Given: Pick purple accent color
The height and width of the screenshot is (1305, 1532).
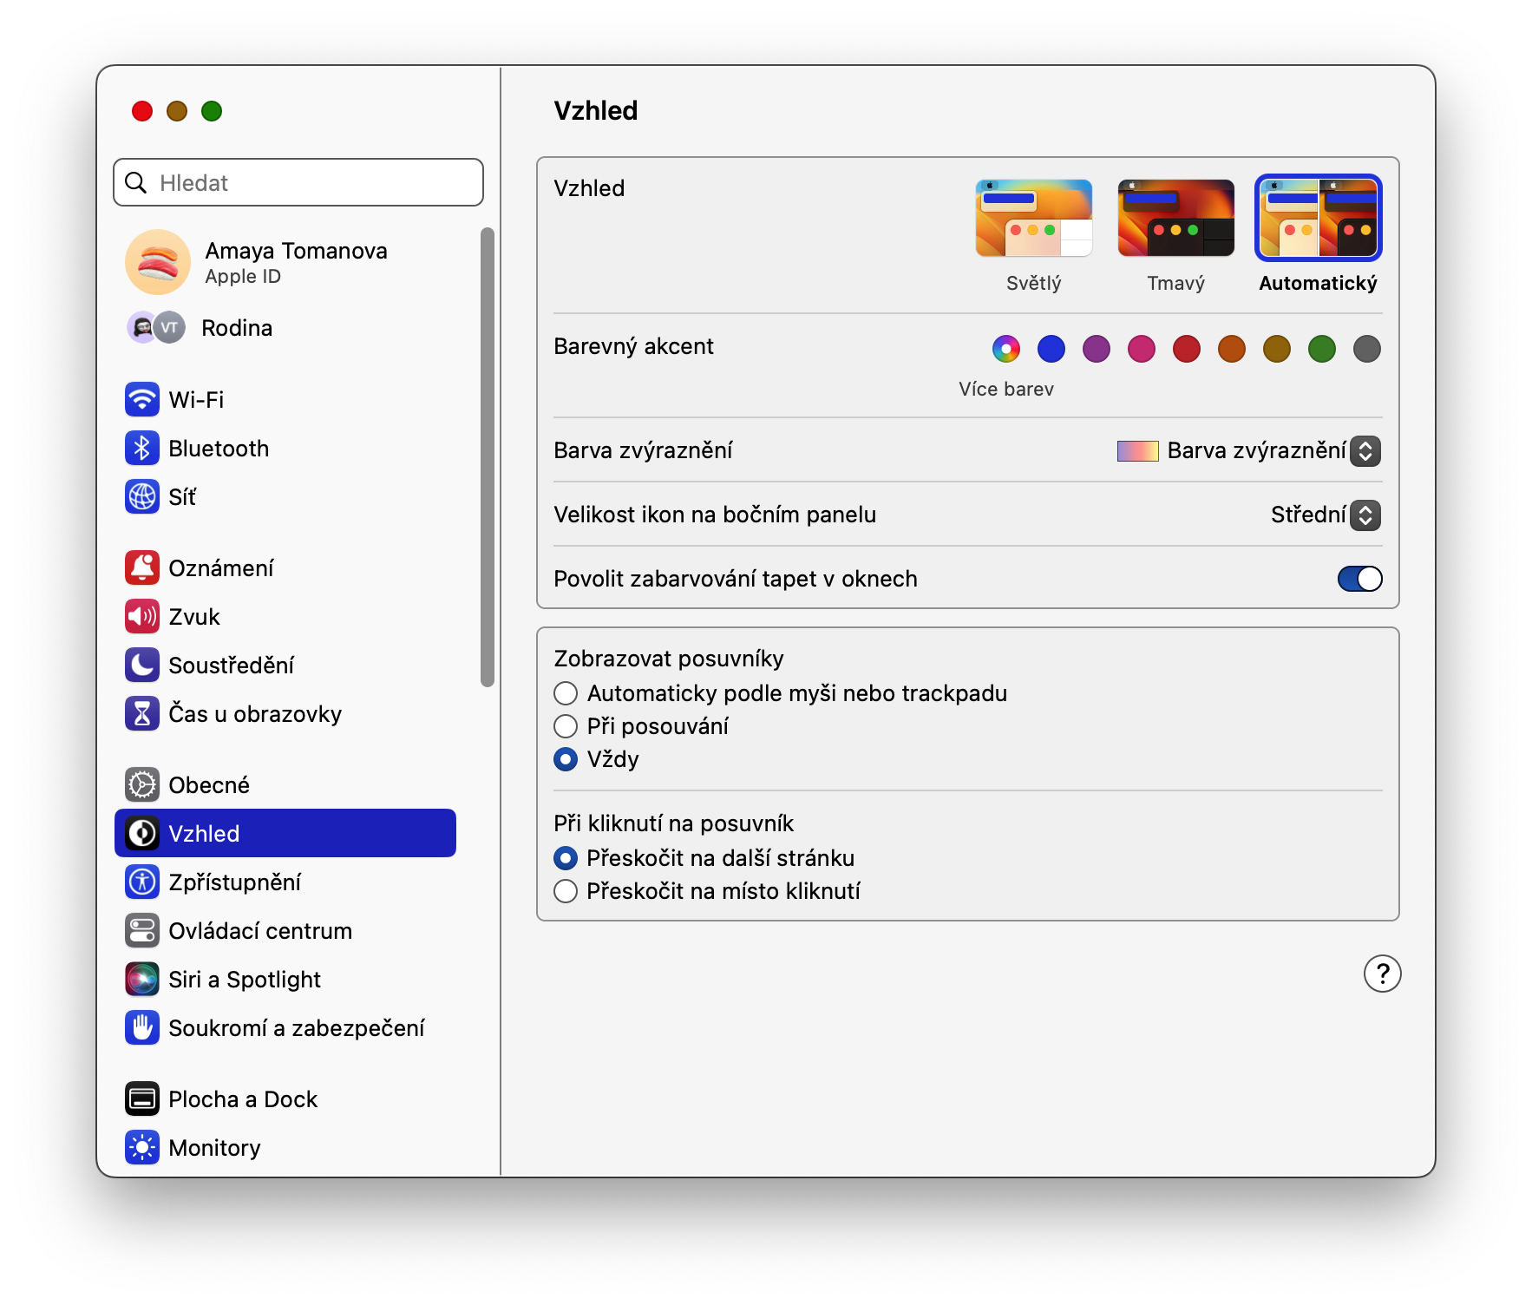Looking at the screenshot, I should tap(1097, 349).
